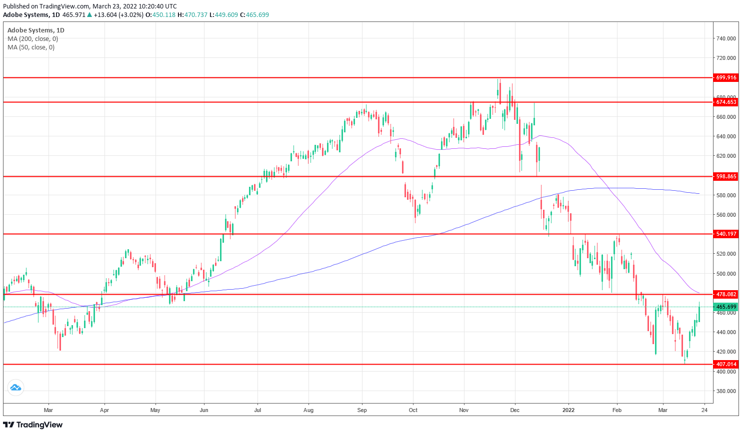This screenshot has height=434, width=742.
Task: Click the 598.865 red price label
Action: [x=726, y=176]
